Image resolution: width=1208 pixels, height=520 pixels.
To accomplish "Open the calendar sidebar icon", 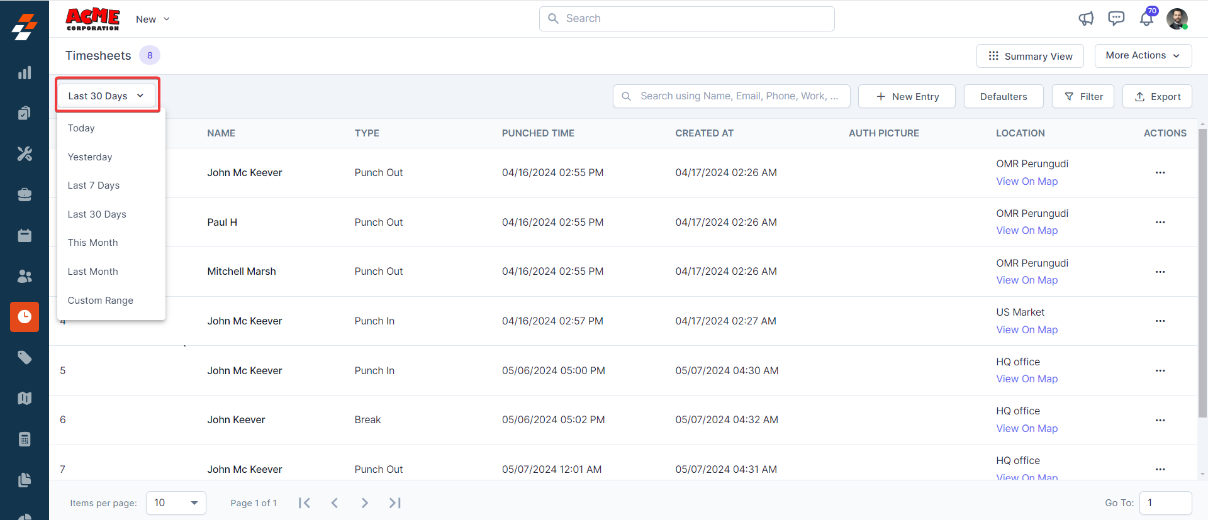I will (25, 236).
